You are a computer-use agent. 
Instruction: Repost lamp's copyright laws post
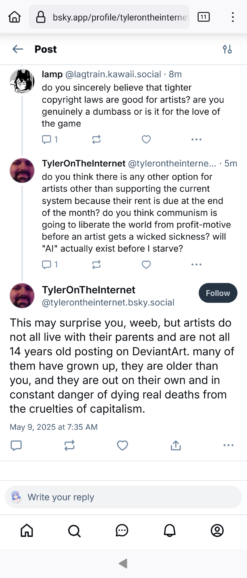(96, 140)
